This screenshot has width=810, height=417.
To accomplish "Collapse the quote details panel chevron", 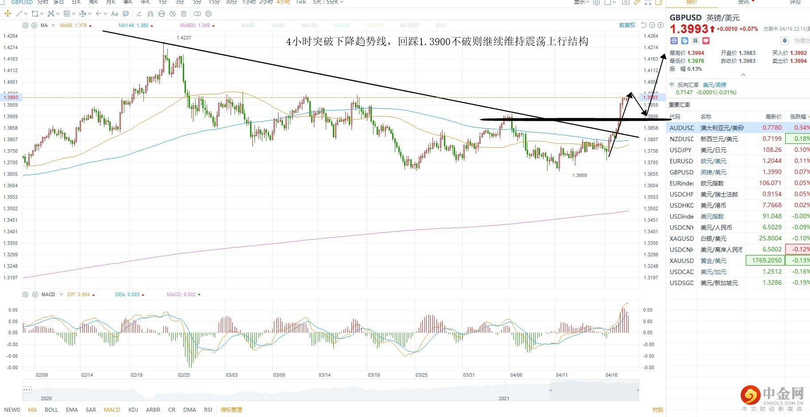I will (743, 74).
